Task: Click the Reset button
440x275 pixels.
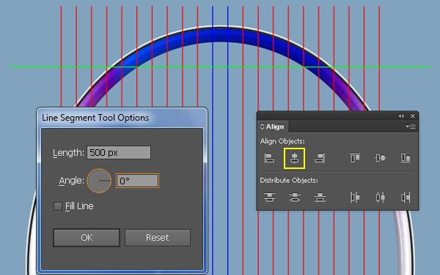Action: 158,238
